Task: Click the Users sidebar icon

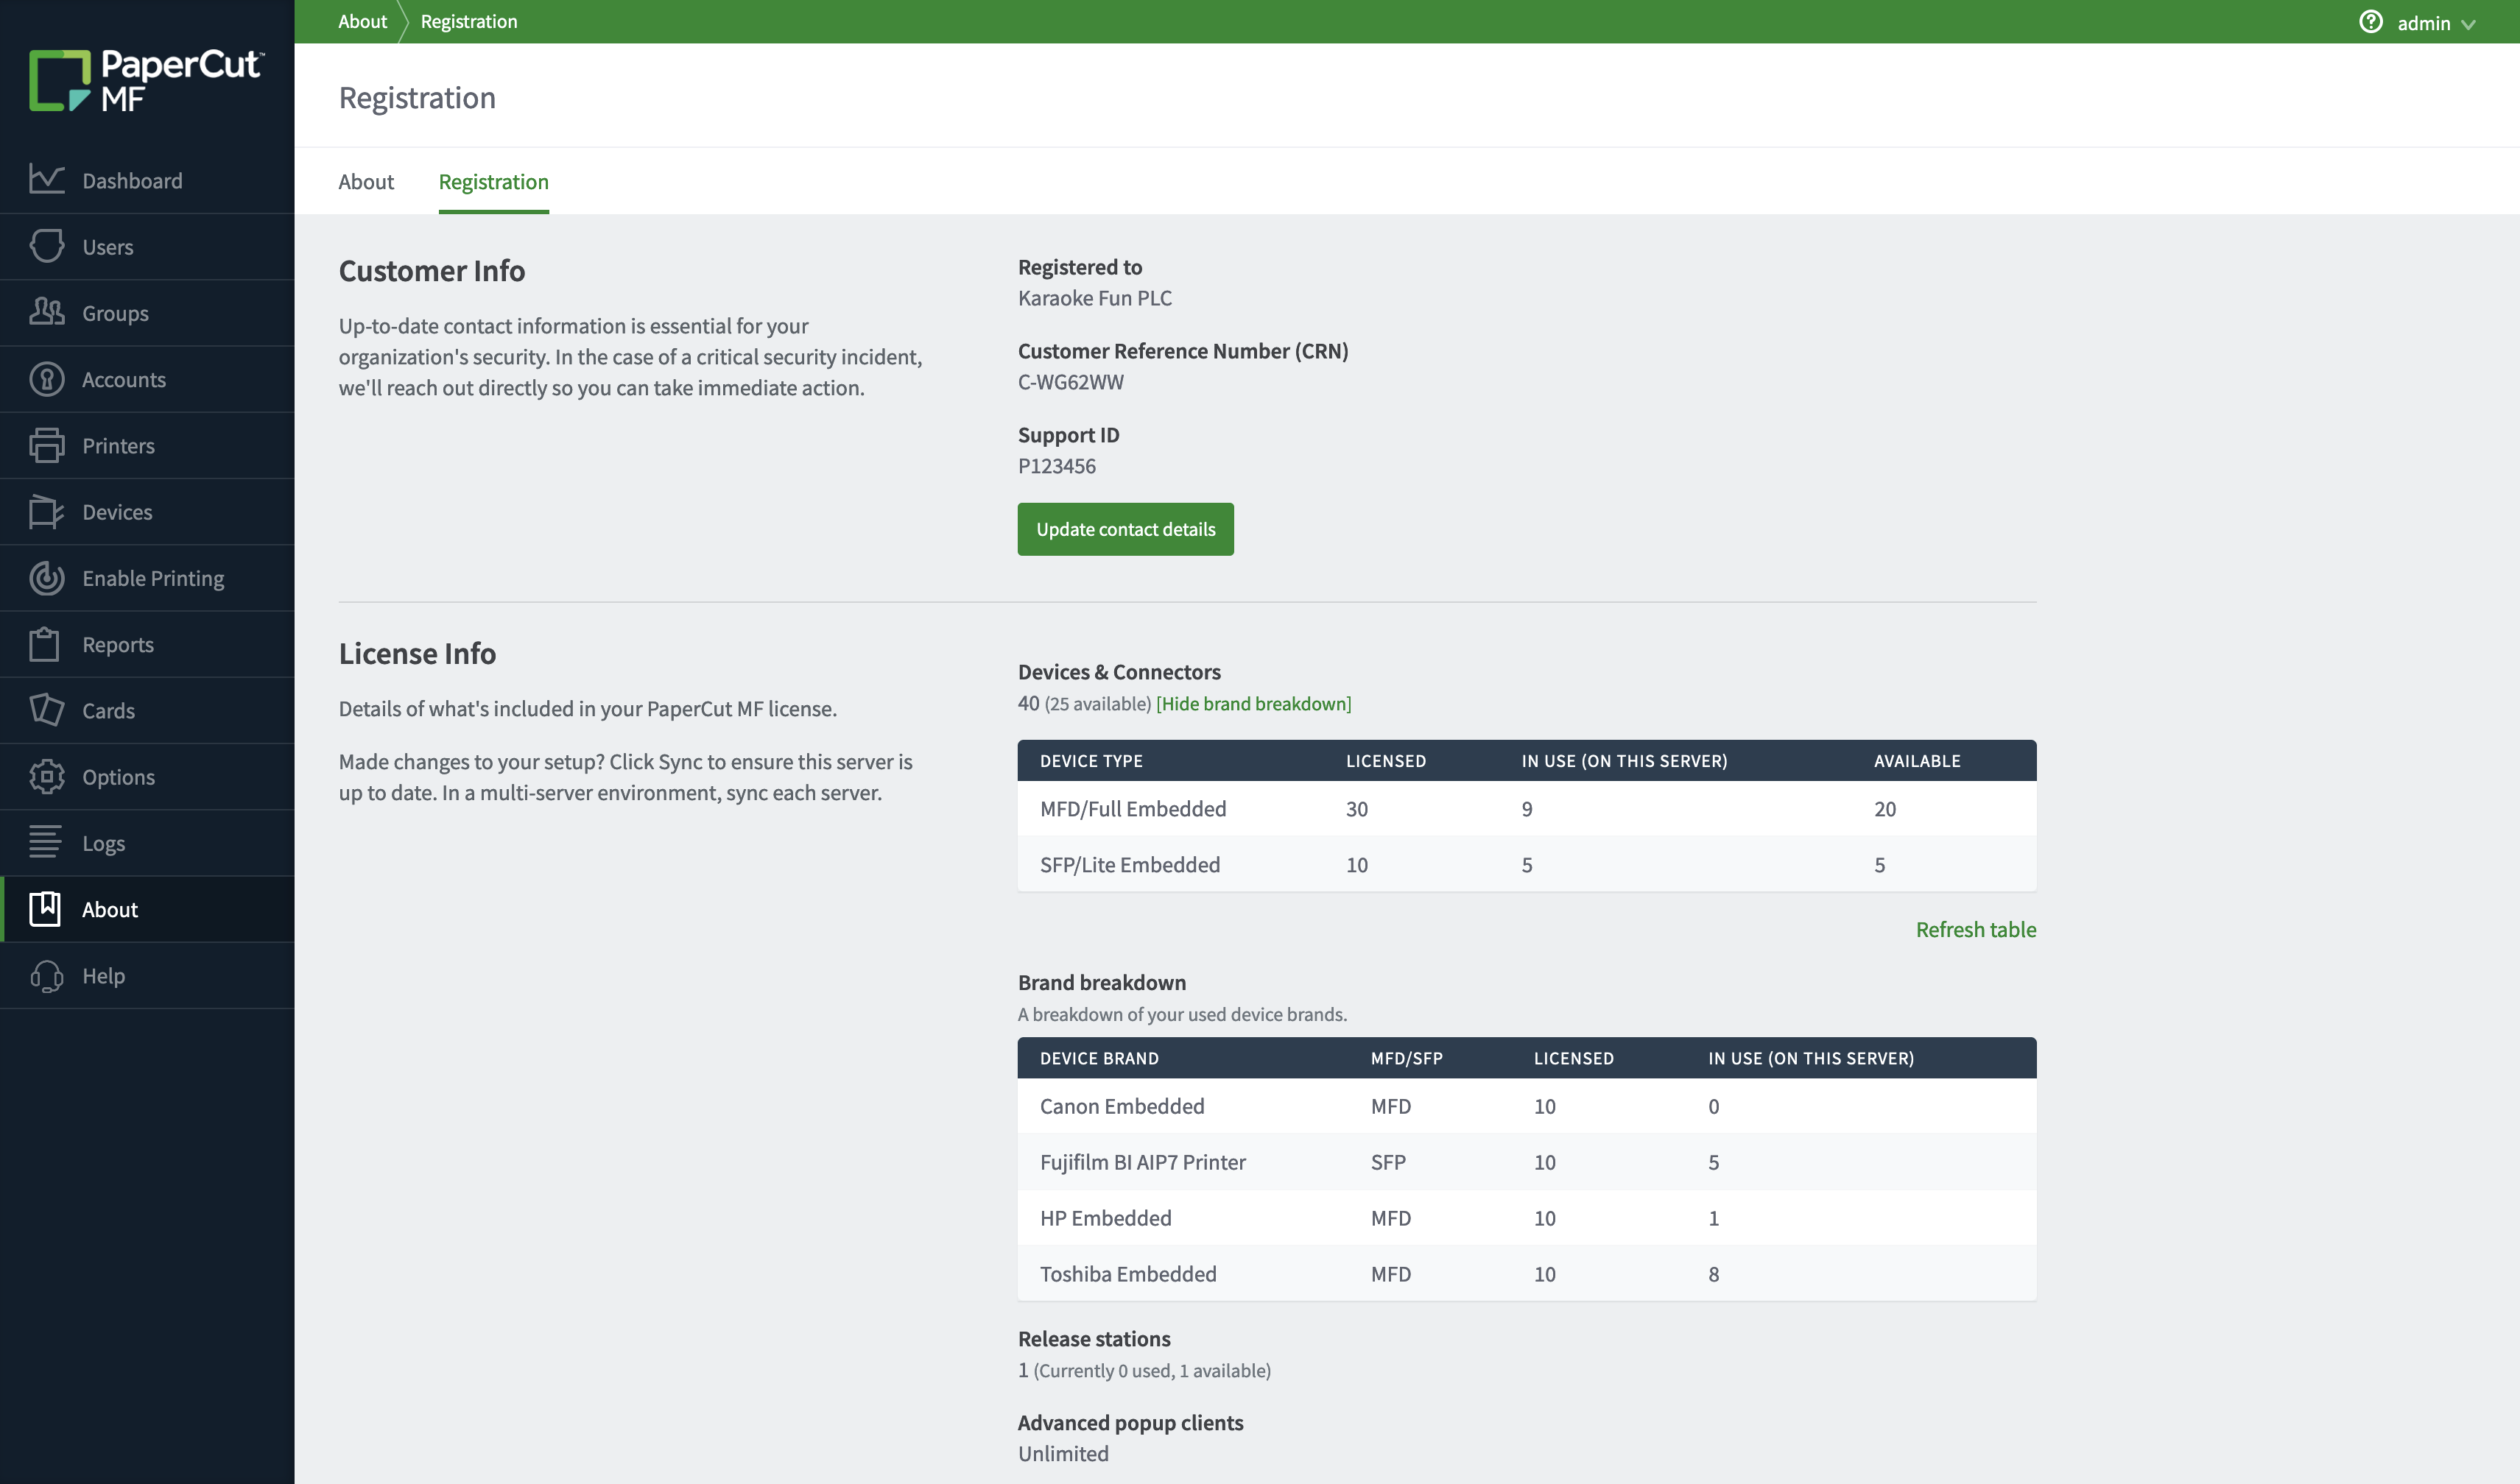Action: click(x=46, y=246)
